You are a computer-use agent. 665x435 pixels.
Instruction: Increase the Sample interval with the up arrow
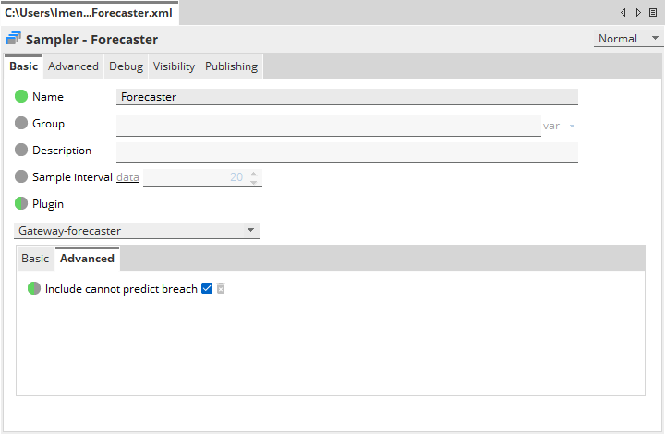[x=254, y=173]
